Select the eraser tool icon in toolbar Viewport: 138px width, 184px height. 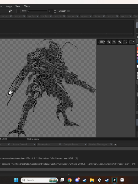coord(10,11)
